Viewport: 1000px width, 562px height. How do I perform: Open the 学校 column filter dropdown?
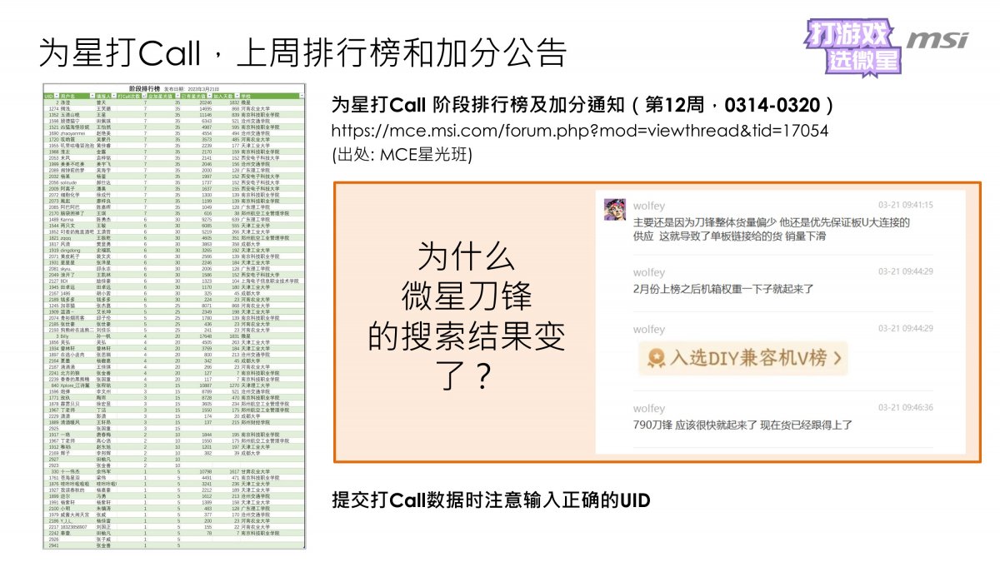302,97
